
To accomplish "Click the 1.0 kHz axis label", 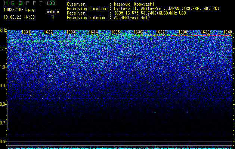I will tap(3, 67).
